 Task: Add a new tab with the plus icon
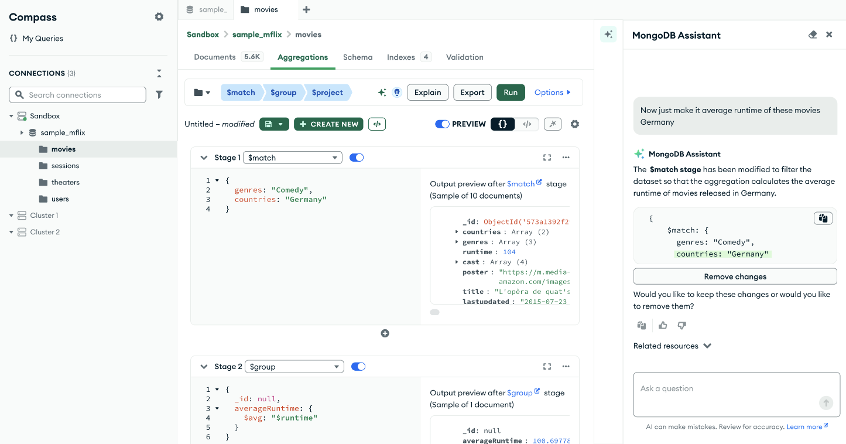pyautogui.click(x=306, y=9)
